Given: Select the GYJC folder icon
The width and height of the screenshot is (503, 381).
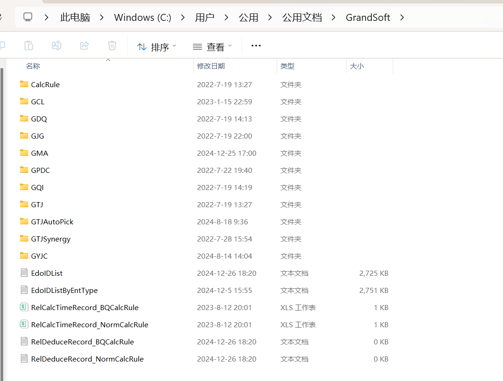Looking at the screenshot, I should tap(24, 255).
